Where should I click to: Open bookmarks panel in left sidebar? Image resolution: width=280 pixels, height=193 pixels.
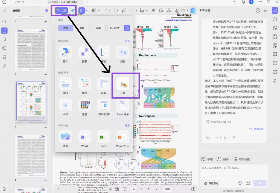tap(4, 39)
